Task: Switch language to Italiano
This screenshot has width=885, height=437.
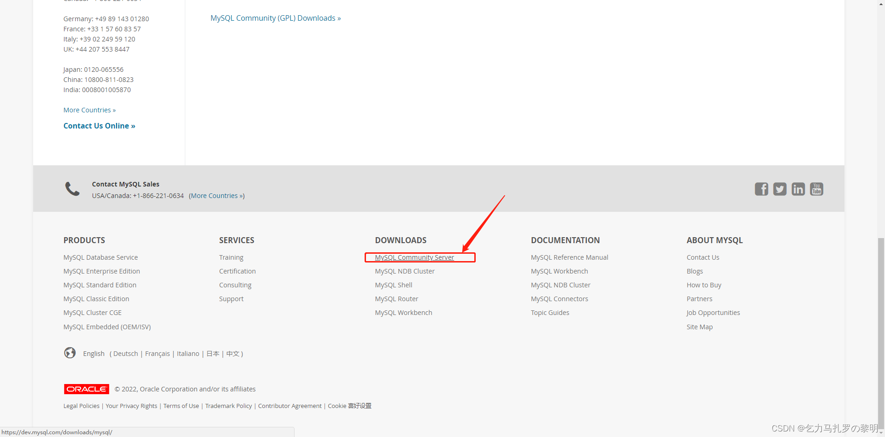Action: (188, 354)
